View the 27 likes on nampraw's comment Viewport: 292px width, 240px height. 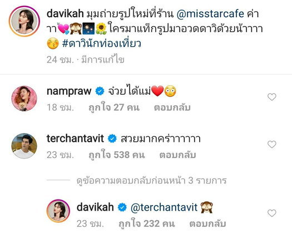(114, 108)
